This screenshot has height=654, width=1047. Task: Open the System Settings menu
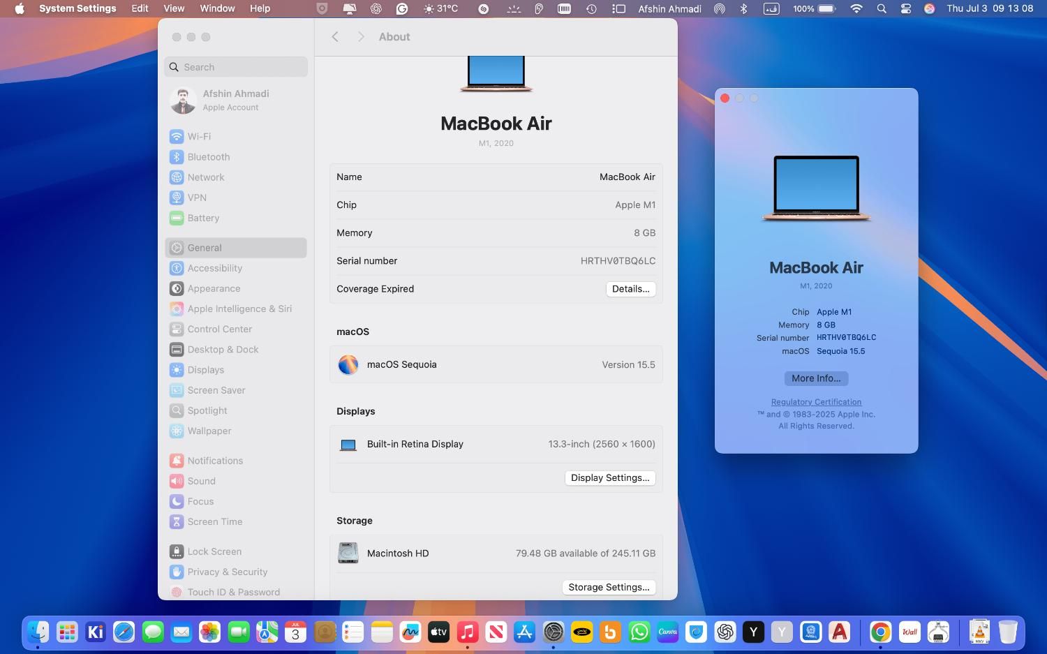click(x=77, y=8)
